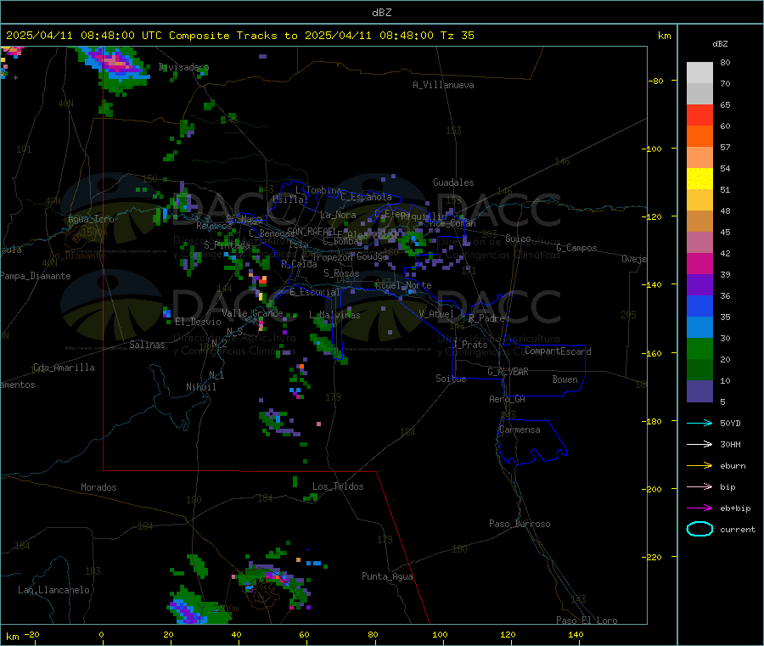Viewport: 764px width, 646px height.
Task: Select the light gray 80 dBZ swatch
Action: [x=699, y=73]
